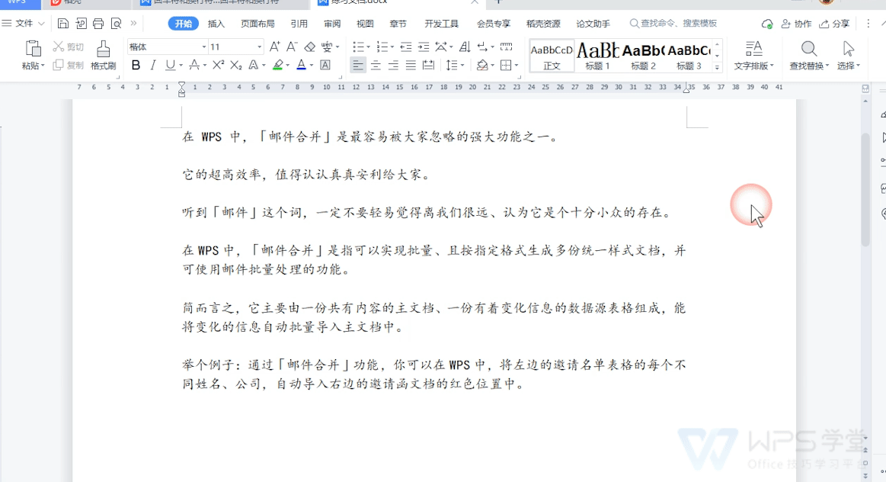Screen dimensions: 886x482
Task: Click the Save icon in quick toolbar
Action: [x=62, y=23]
